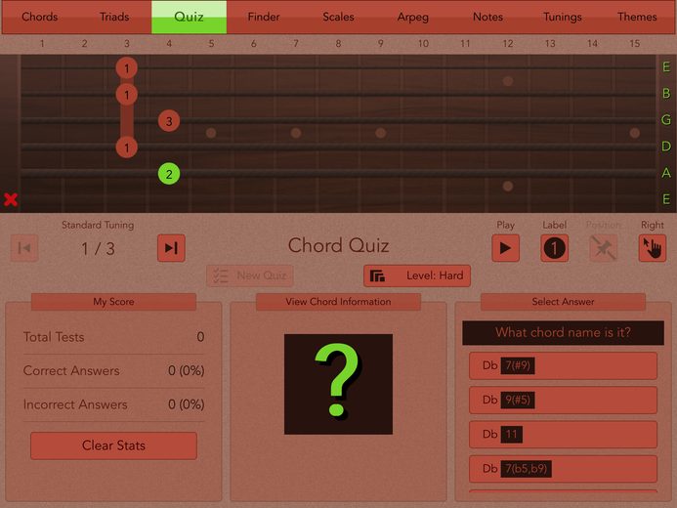
Task: Open the Tunings tab
Action: pyautogui.click(x=562, y=17)
